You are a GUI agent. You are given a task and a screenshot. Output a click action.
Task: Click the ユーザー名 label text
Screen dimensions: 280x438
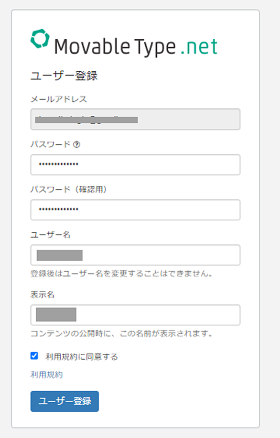[x=51, y=235]
